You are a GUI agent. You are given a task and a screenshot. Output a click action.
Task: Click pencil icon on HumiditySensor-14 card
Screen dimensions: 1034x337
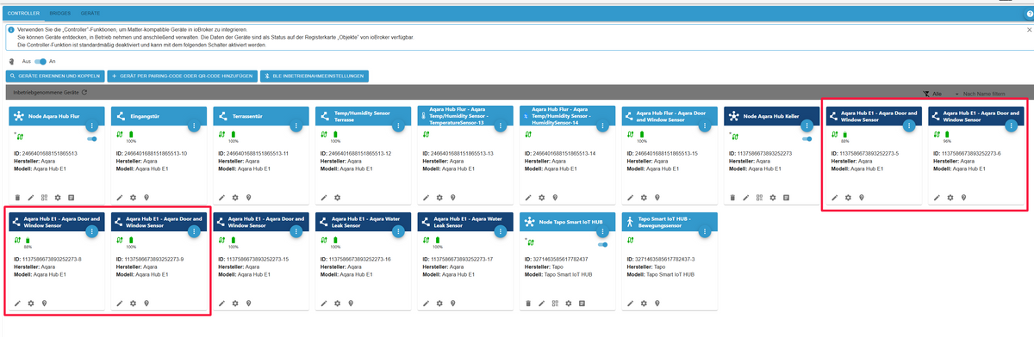[x=528, y=197]
